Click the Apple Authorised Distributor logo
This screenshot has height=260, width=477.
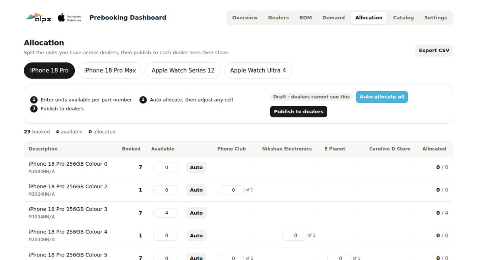(70, 17)
